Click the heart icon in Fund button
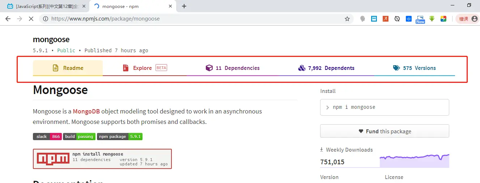480x183 pixels. point(361,131)
